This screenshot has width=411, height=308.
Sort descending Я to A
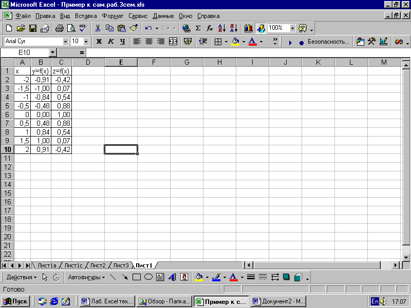pyautogui.click(x=234, y=28)
